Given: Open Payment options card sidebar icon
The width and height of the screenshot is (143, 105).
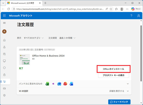Looking at the screenshot, I should coord(4,88).
